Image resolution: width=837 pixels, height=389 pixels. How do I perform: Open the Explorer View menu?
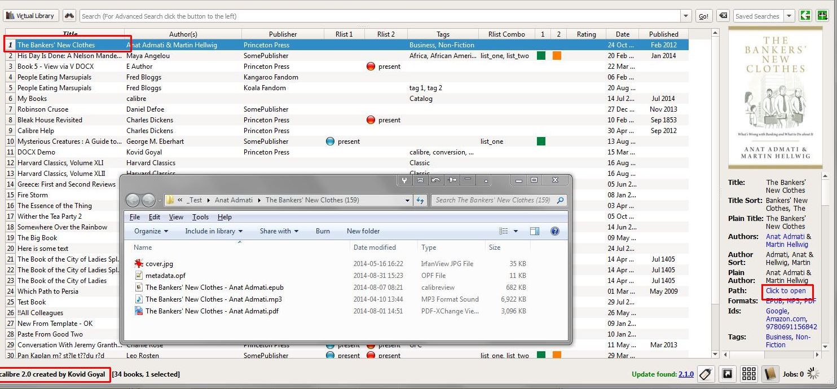pyautogui.click(x=176, y=217)
